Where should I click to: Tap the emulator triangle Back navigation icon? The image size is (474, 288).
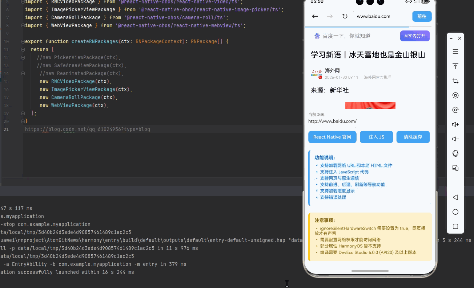455,197
